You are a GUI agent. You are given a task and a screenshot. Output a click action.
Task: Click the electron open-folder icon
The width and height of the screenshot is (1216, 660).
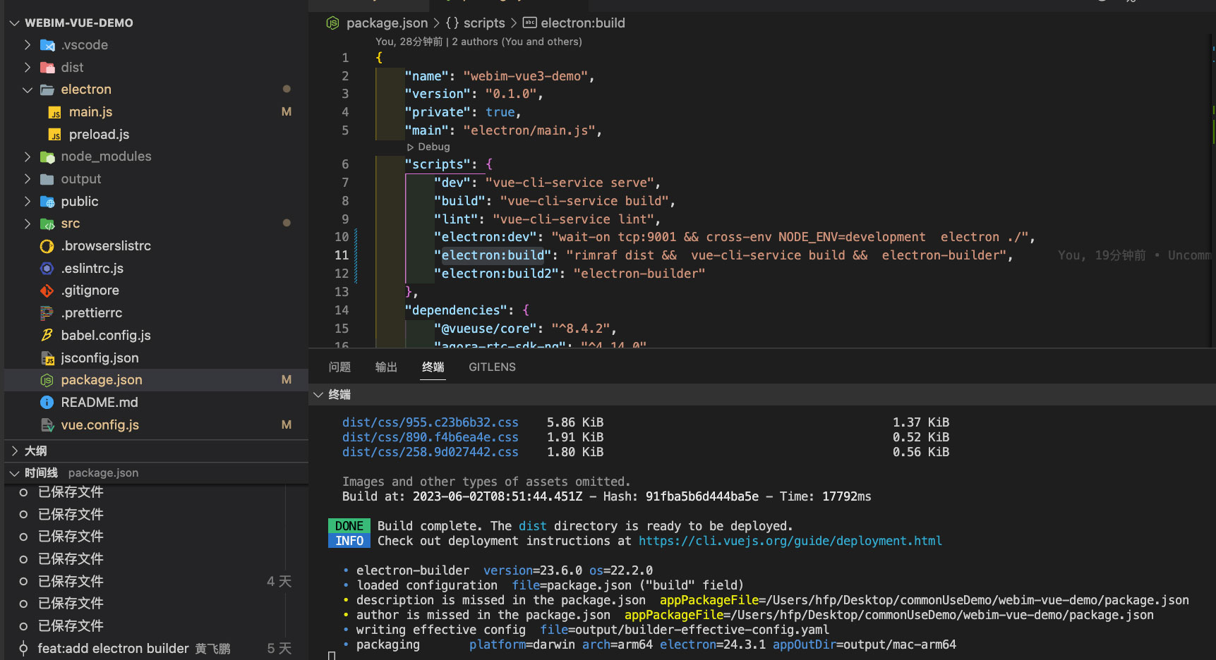pyautogui.click(x=47, y=90)
